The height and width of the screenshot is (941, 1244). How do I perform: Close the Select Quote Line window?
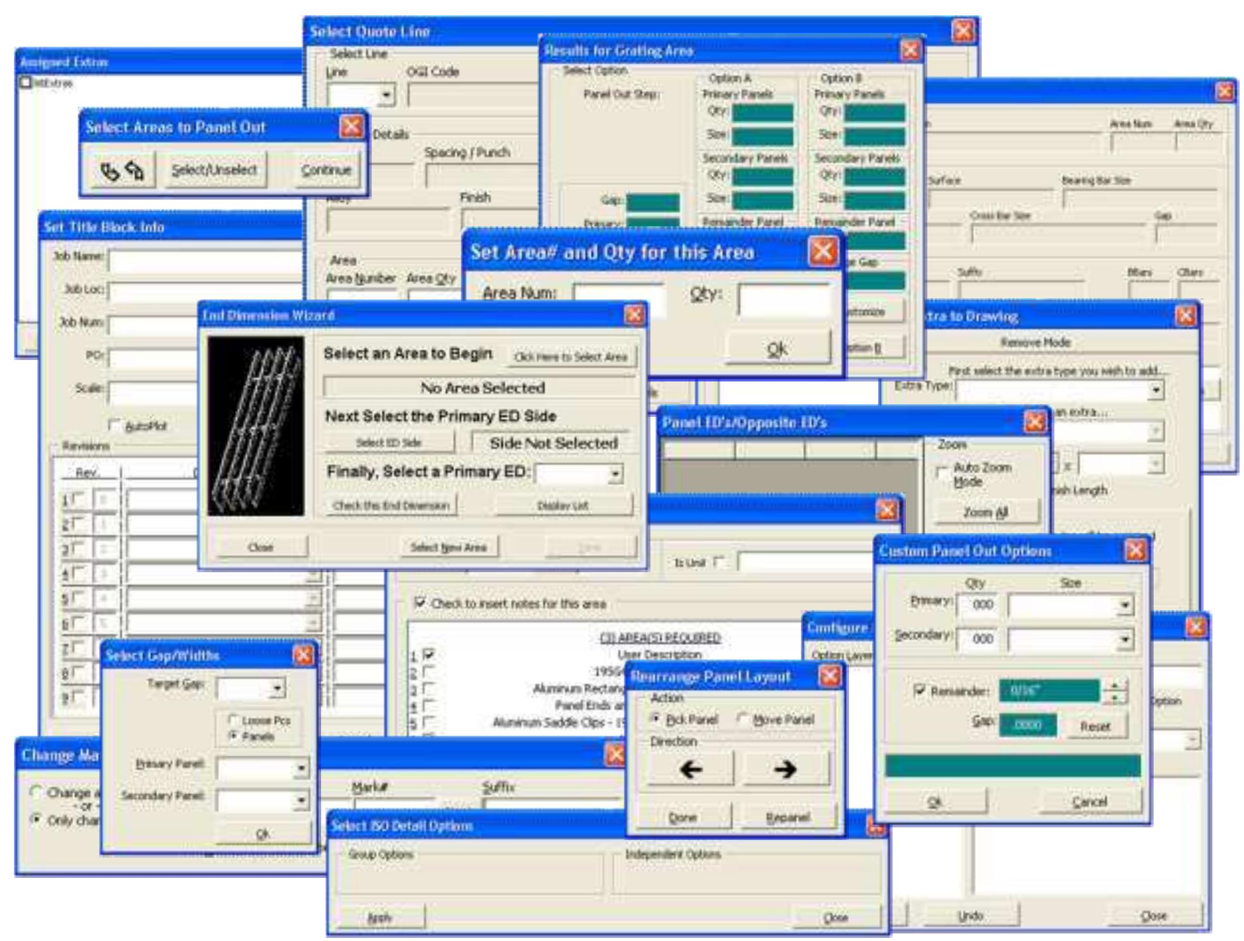pyautogui.click(x=963, y=30)
